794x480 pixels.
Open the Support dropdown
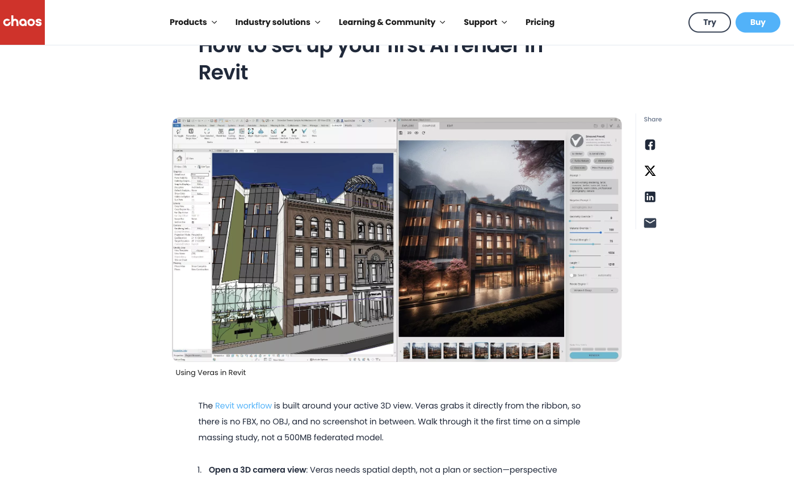[x=485, y=22]
